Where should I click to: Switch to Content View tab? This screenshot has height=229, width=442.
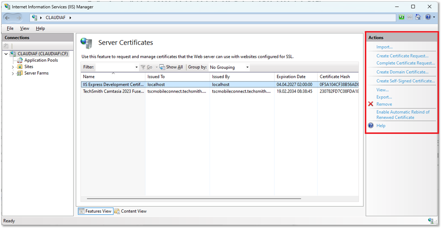coord(131,211)
